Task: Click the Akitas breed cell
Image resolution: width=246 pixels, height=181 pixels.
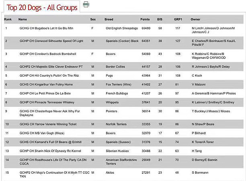Action: 110,173
